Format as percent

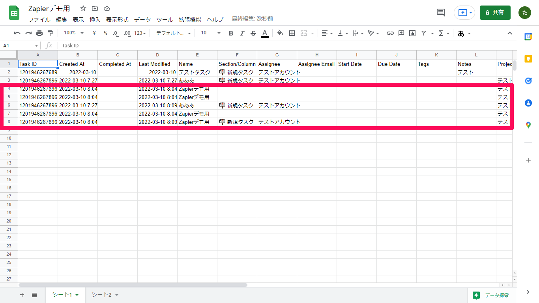pyautogui.click(x=105, y=33)
